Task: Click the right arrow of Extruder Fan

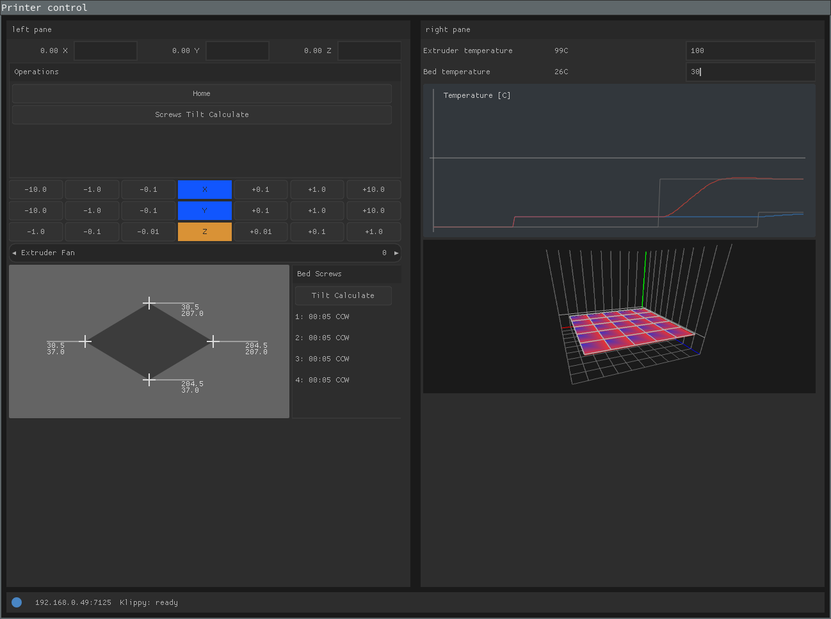Action: (396, 253)
